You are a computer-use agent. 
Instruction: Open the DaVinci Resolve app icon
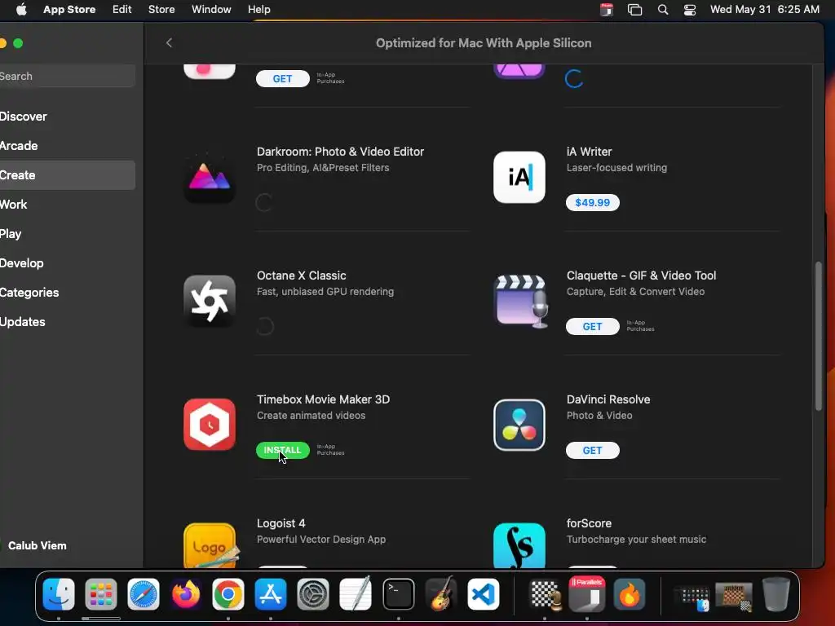click(x=519, y=425)
